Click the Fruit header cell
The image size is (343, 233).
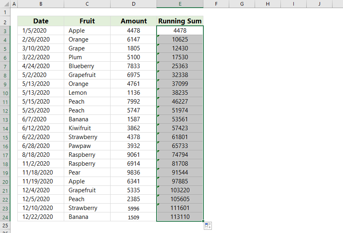pos(87,21)
